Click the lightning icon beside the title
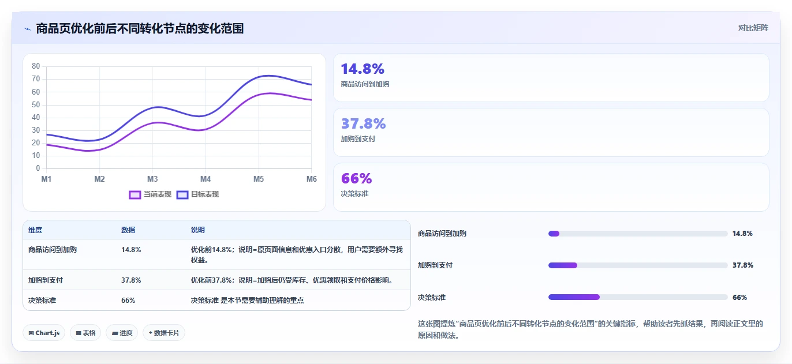Screen dimensions: 792x364 27,28
